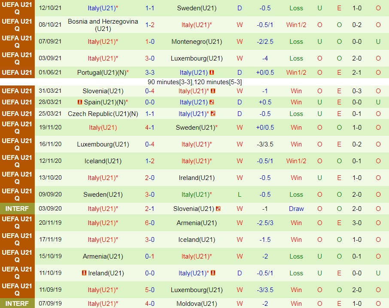This screenshot has height=308, width=389.
Task: Open Luxembourg(U21) team on 03/09/21 row
Action: tap(197, 58)
